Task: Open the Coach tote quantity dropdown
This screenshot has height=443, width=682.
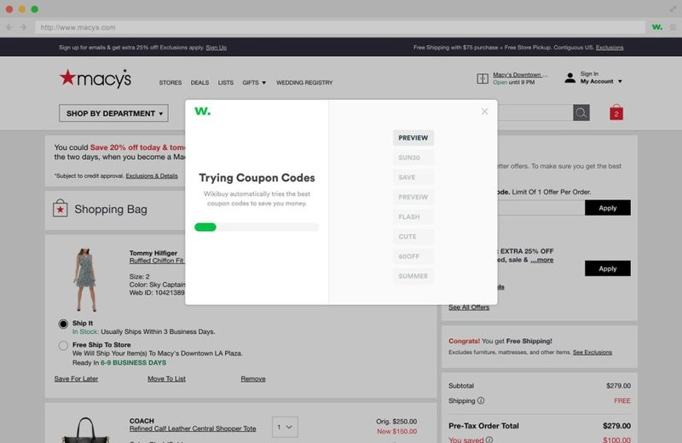Action: click(x=285, y=427)
